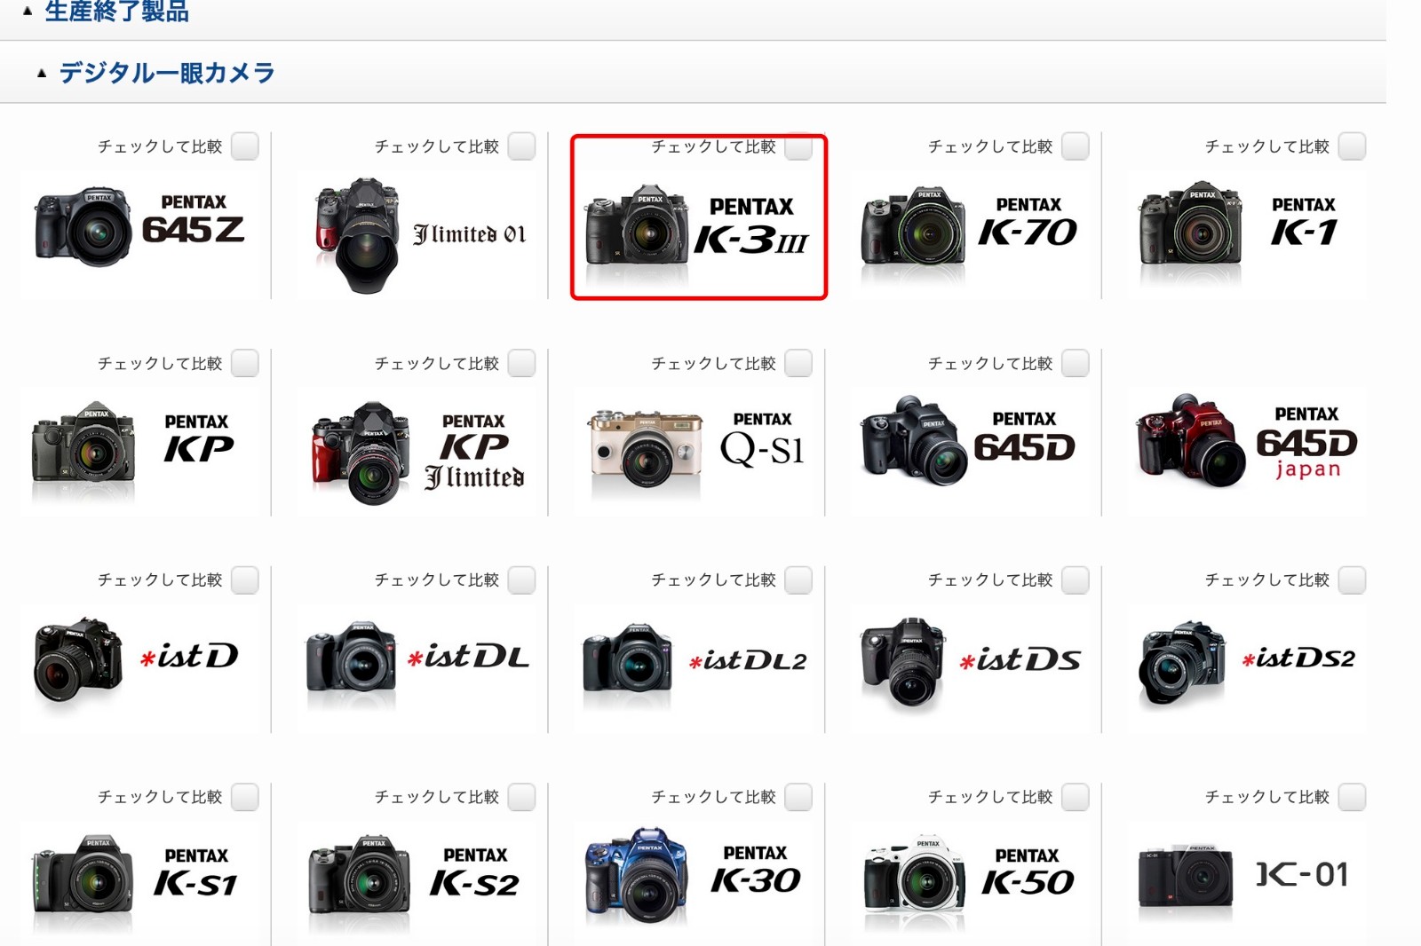This screenshot has height=946, width=1421.
Task: Collapse the デジタル一眼カメラ section
Action: pyautogui.click(x=42, y=73)
